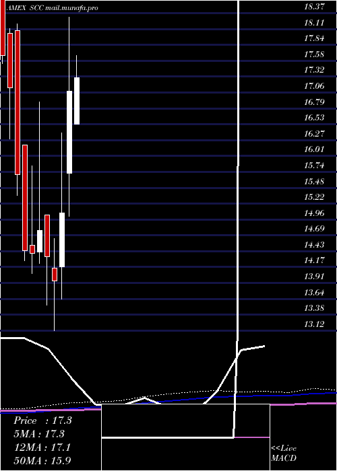Viewport: 337px width, 471px height.
Task: Select the 14.96 price axis label
Action: click(x=314, y=213)
